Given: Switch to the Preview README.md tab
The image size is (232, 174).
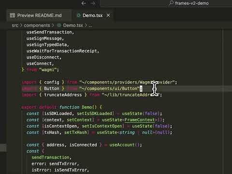Looking at the screenshot, I should (39, 15).
